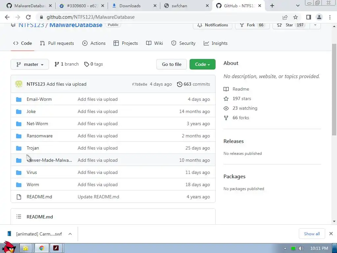Reload the GitHub page
This screenshot has width=337, height=253.
(28, 17)
